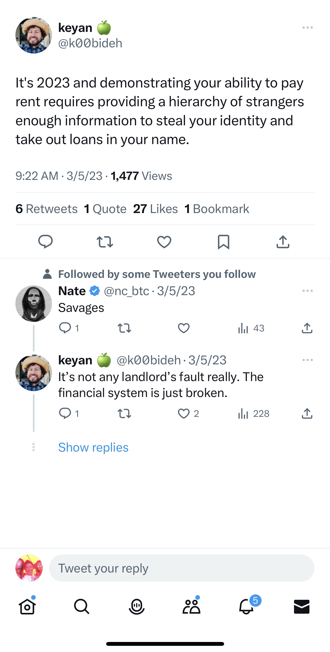Retweet keyan's landlord reply
This screenshot has width=330, height=652.
click(x=124, y=413)
